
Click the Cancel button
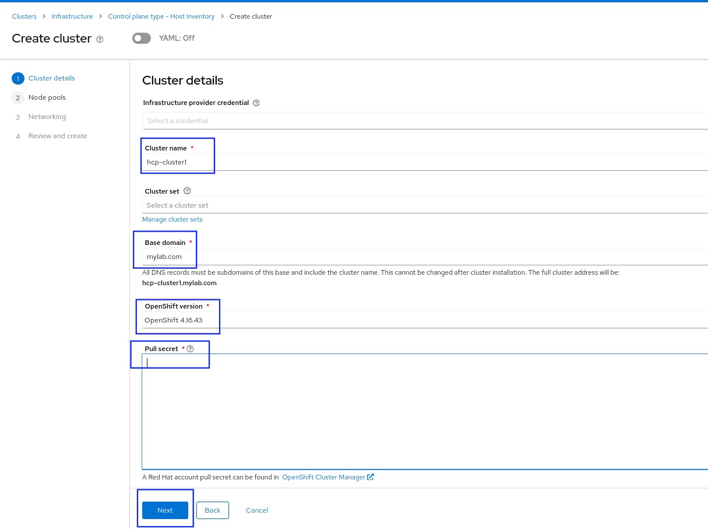coord(257,510)
